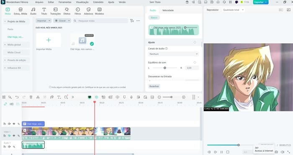Start voice-over recording with microphone icon

[131, 97]
